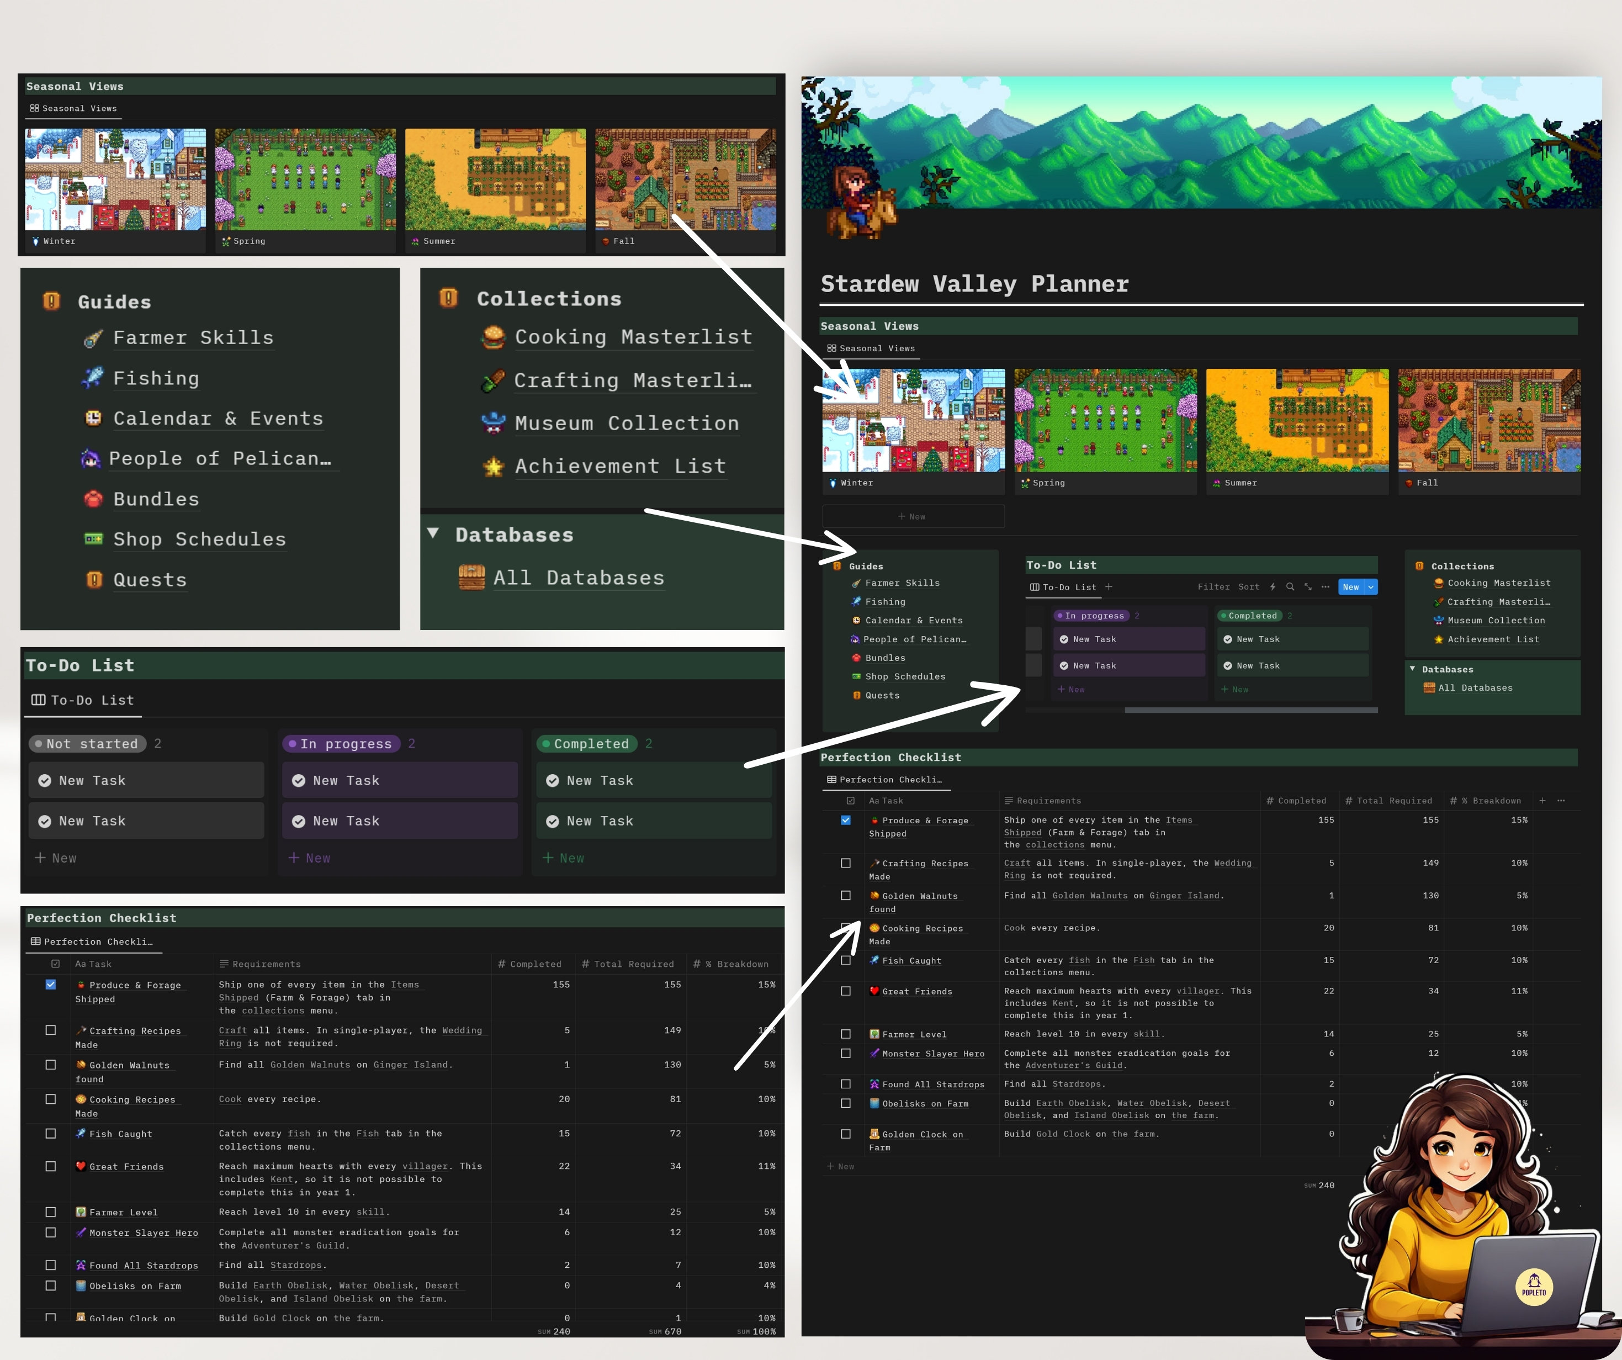The height and width of the screenshot is (1360, 1622).
Task: Click the plus icon beside the planner To-Do List tab
Action: click(1109, 588)
